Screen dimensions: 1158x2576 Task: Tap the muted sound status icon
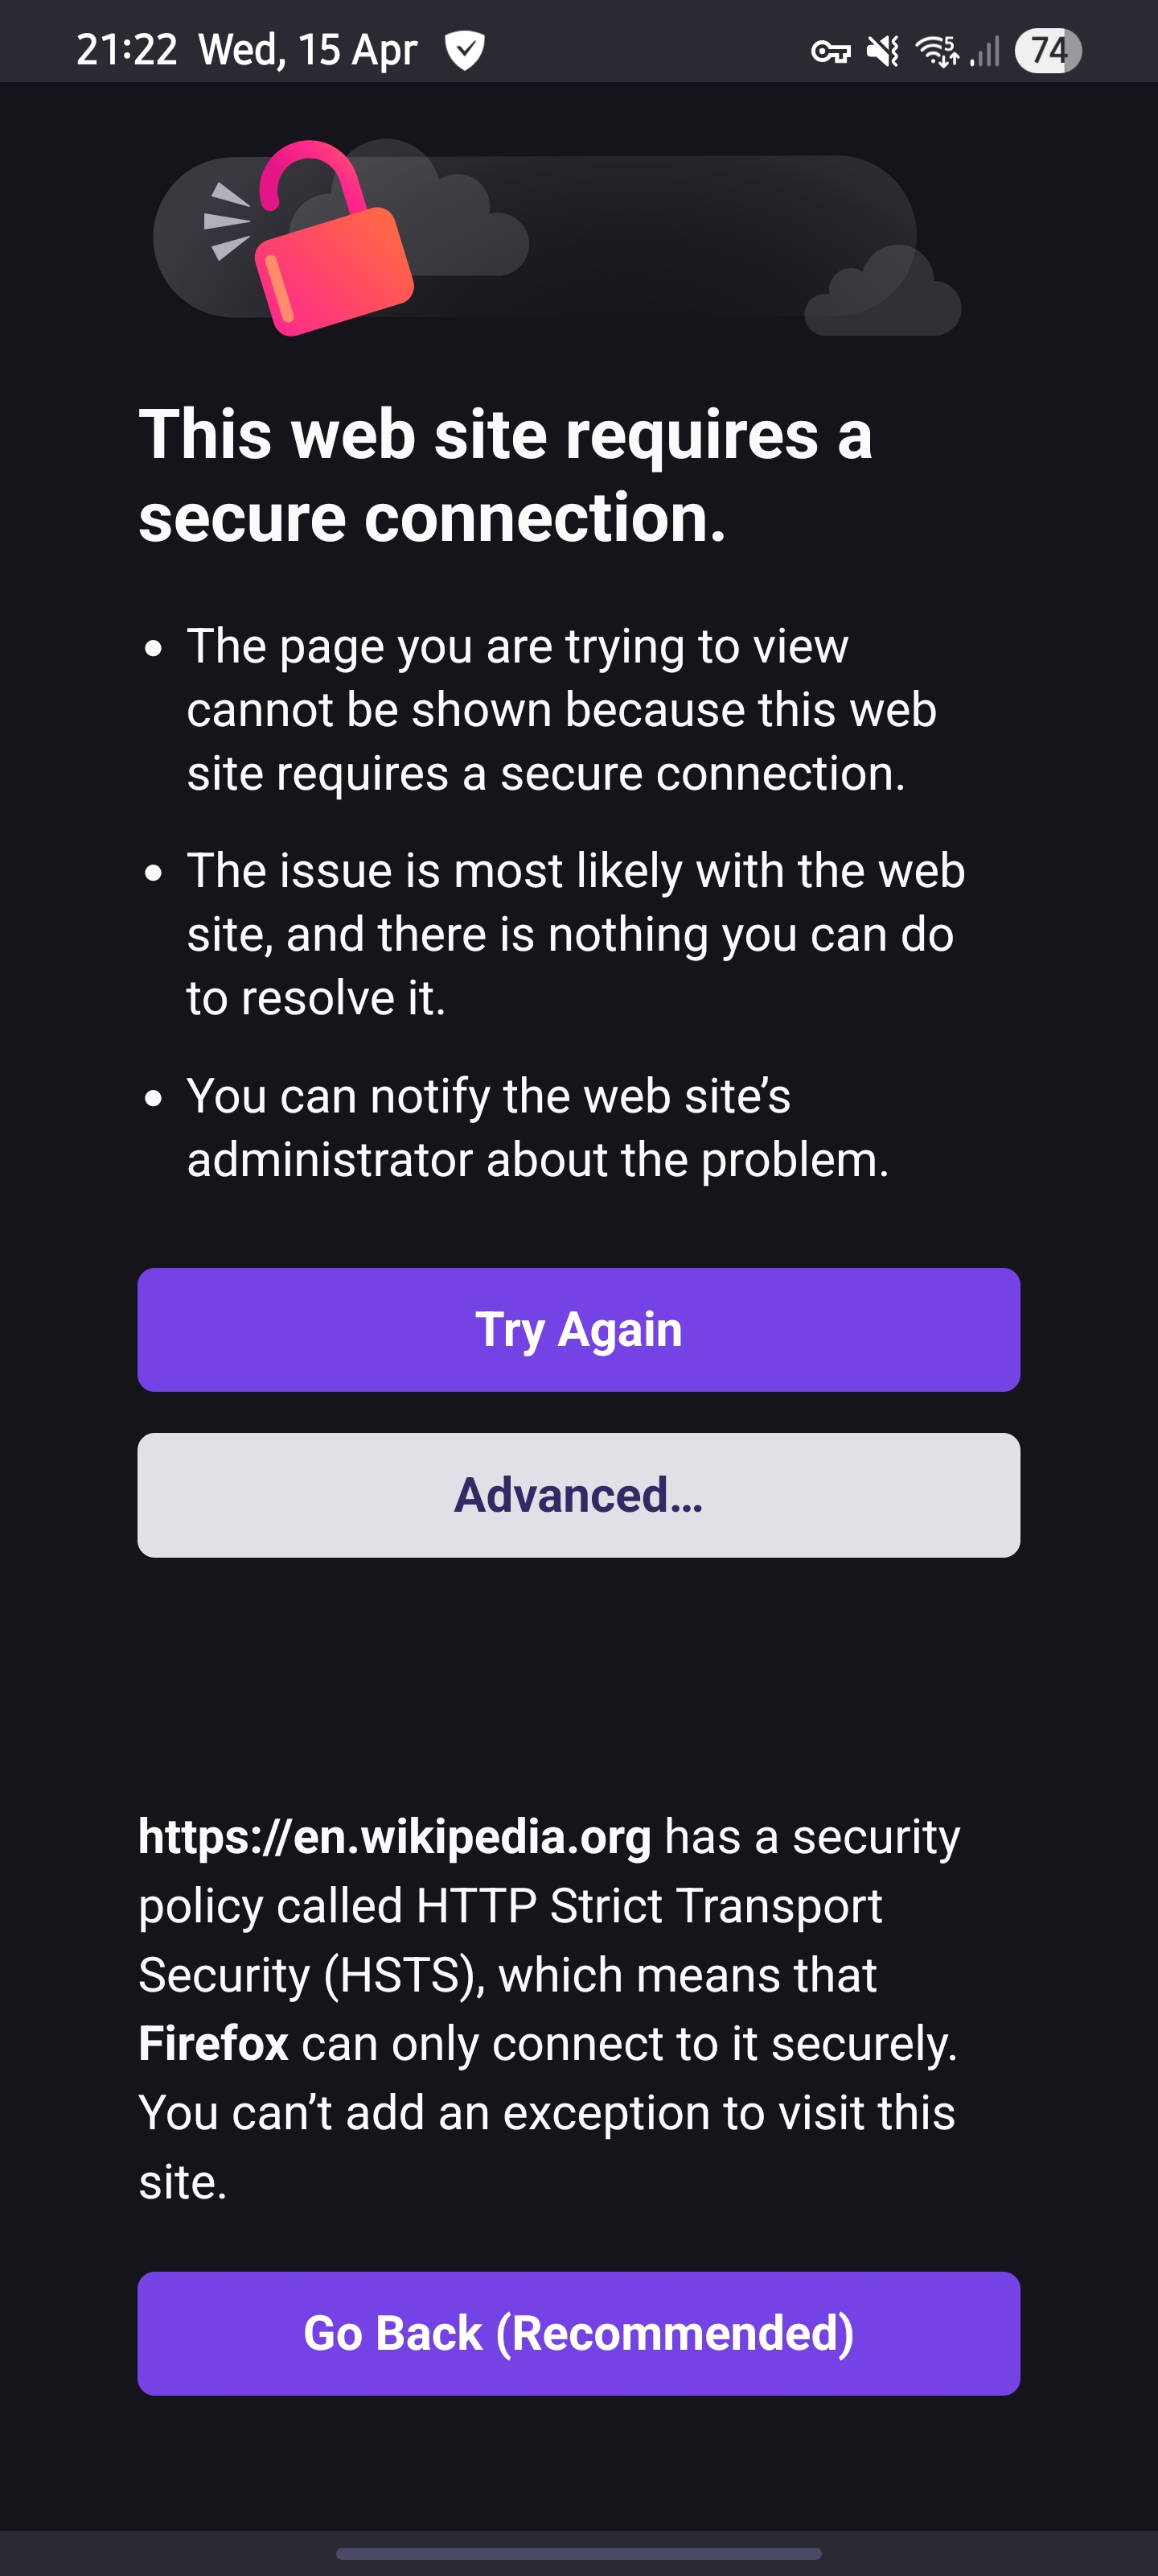click(882, 51)
